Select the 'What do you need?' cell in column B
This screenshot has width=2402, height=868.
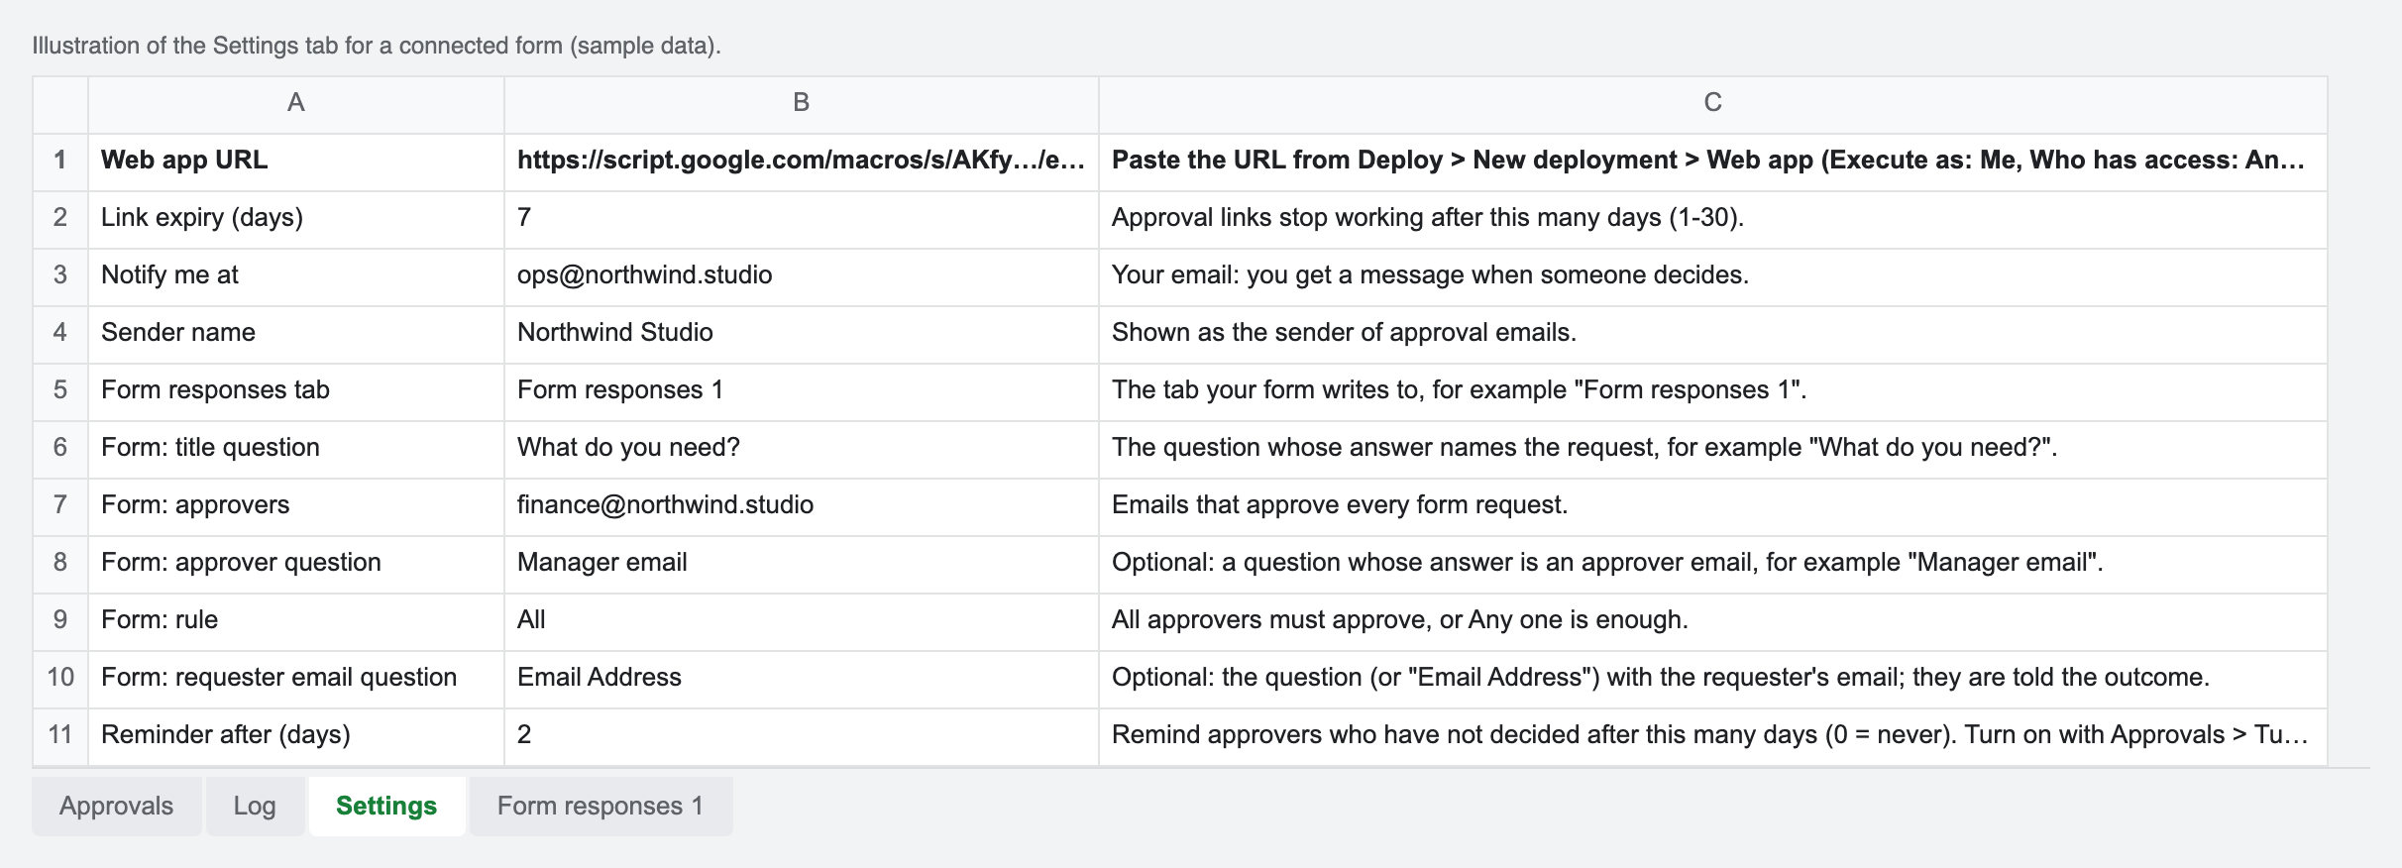click(x=802, y=449)
